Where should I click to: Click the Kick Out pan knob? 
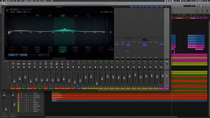click(x=13, y=67)
